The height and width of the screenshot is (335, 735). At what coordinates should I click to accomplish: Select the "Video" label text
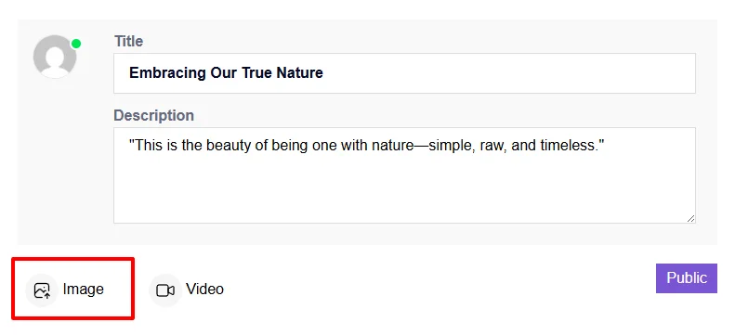pos(204,290)
